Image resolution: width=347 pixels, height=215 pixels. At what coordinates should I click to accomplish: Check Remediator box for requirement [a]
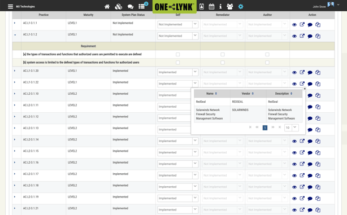coord(223,54)
